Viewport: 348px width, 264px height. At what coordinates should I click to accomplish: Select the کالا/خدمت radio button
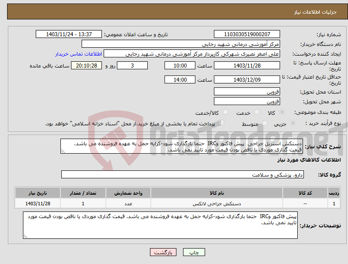[x=225, y=112]
